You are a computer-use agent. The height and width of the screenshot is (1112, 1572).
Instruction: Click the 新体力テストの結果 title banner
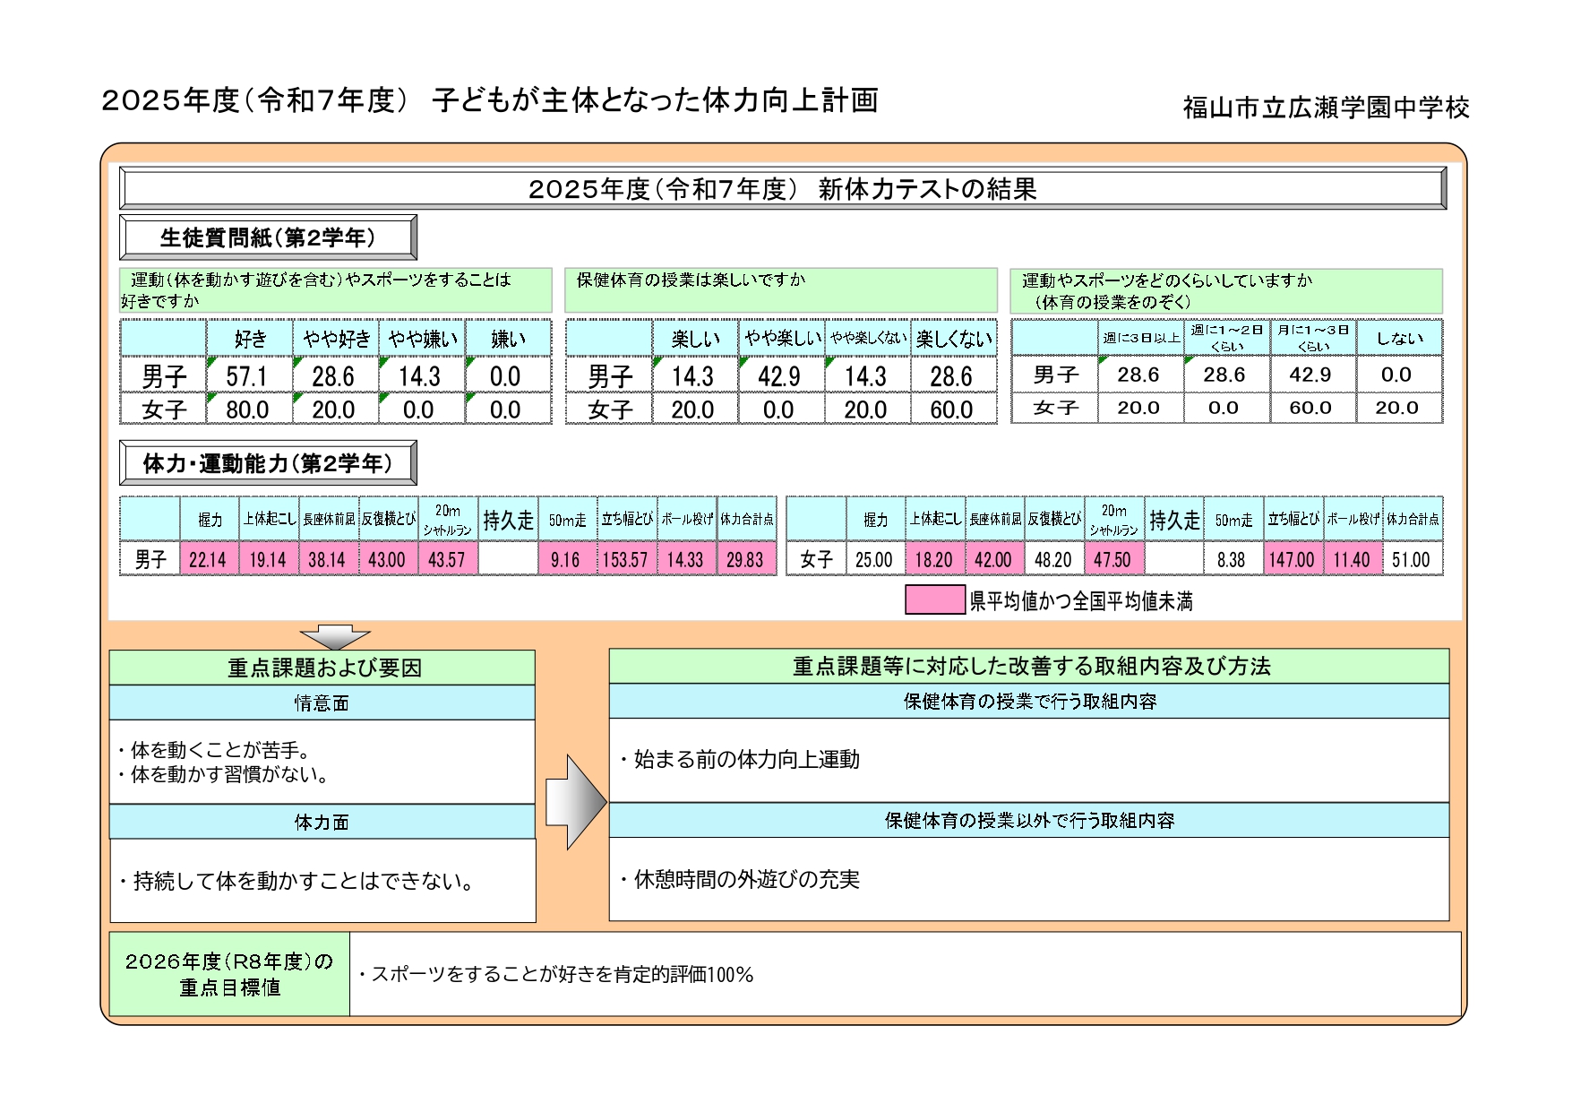[x=782, y=189]
